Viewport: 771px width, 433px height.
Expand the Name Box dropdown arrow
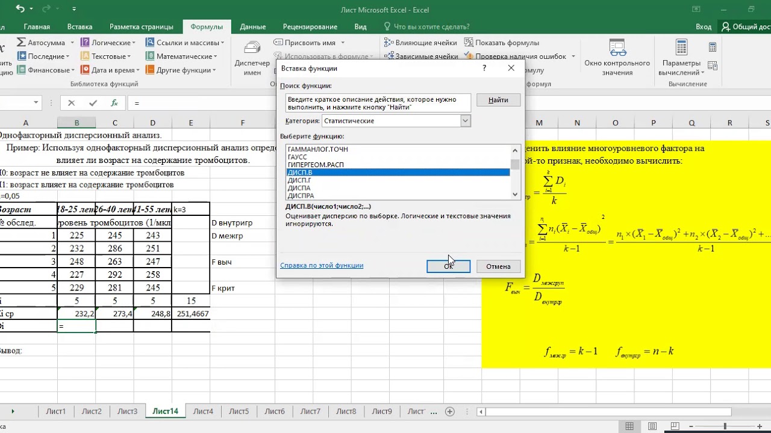coord(36,103)
